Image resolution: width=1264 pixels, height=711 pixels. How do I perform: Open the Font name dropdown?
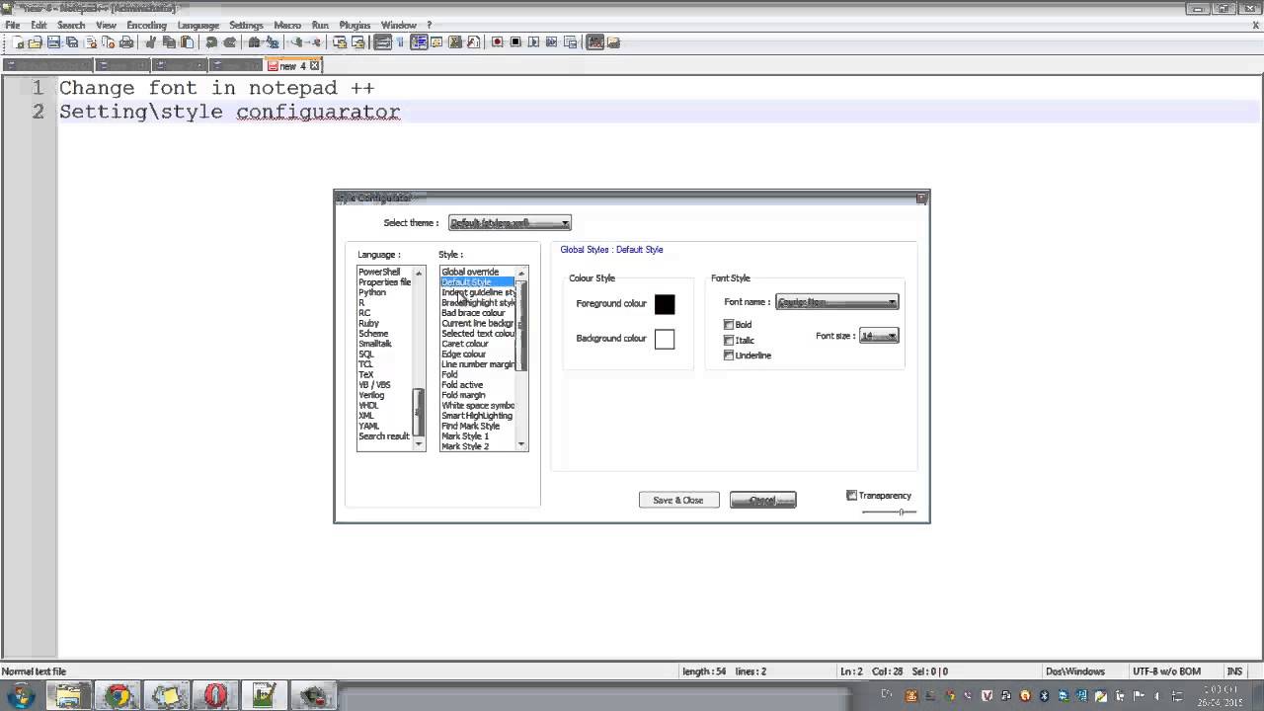coord(837,302)
